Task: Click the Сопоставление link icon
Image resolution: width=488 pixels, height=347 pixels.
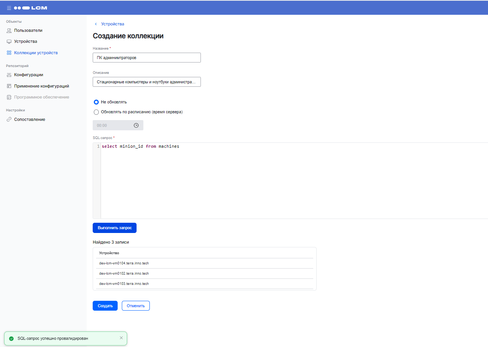Action: pyautogui.click(x=9, y=120)
